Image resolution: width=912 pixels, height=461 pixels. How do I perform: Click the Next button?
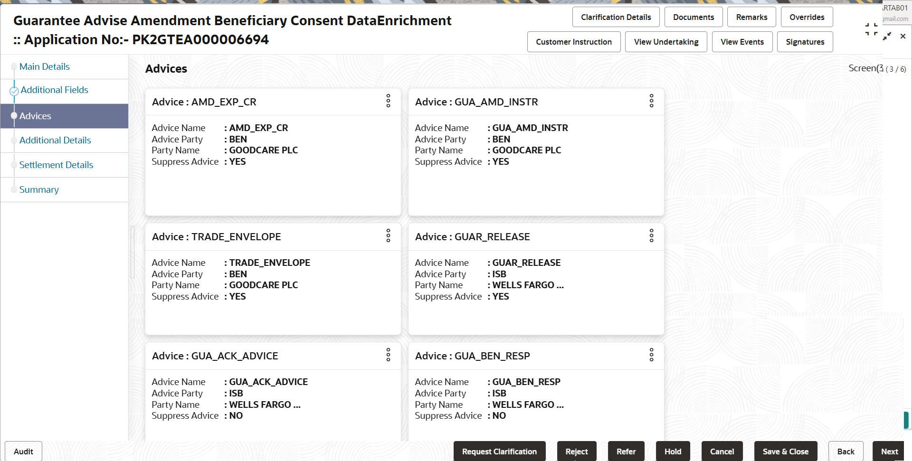889,451
